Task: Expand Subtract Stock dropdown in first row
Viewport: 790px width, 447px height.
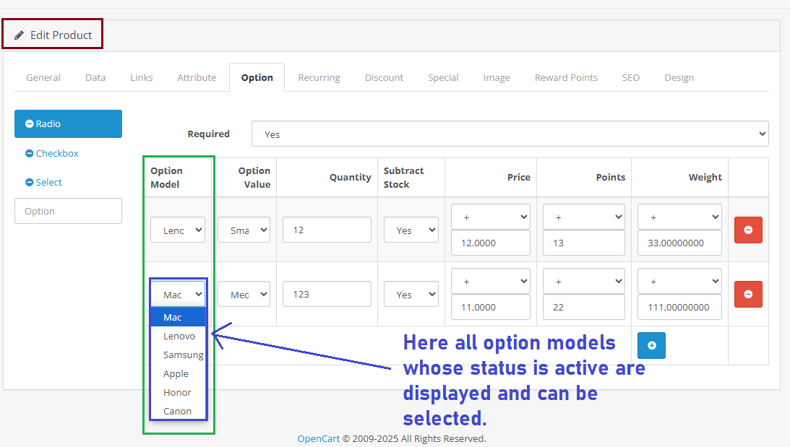Action: click(x=411, y=230)
